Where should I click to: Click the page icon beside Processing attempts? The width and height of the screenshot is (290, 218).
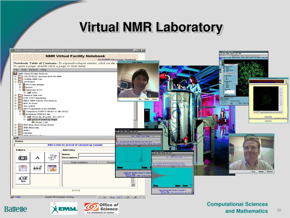[24, 85]
